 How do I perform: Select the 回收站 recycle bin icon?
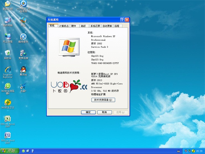pyautogui.click(x=7, y=53)
